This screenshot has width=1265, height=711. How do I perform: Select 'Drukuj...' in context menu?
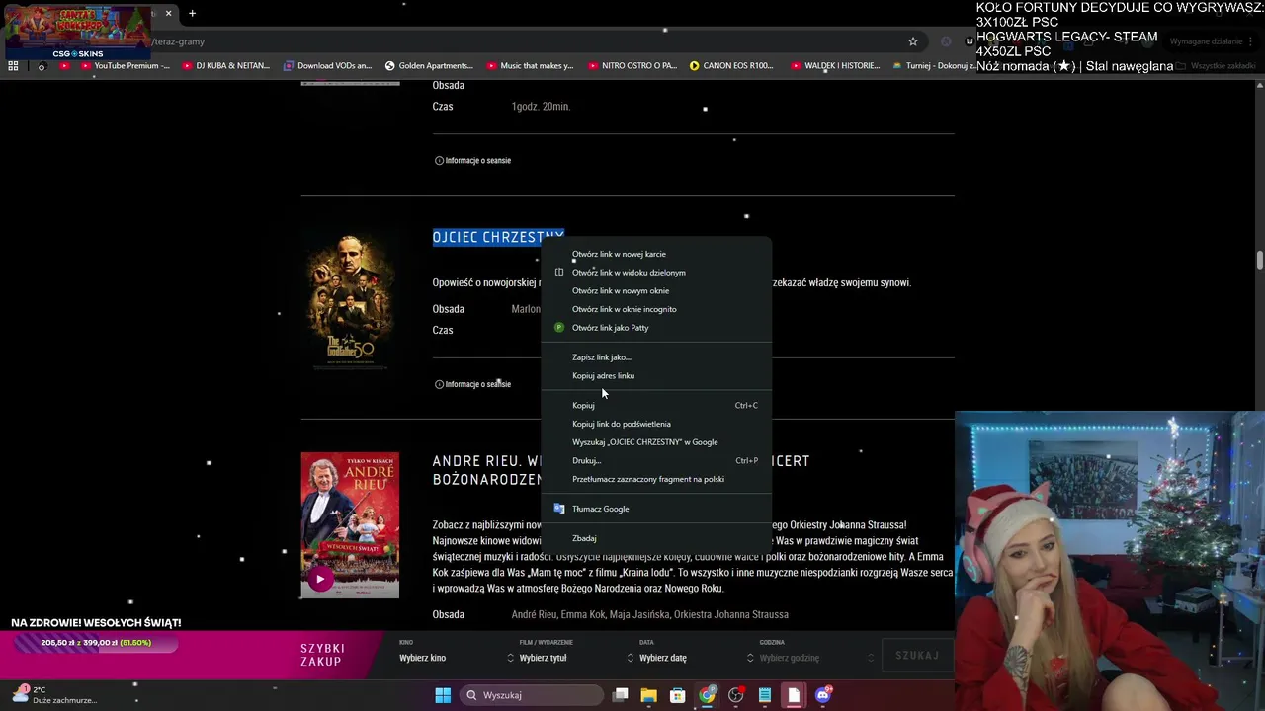pos(656,460)
